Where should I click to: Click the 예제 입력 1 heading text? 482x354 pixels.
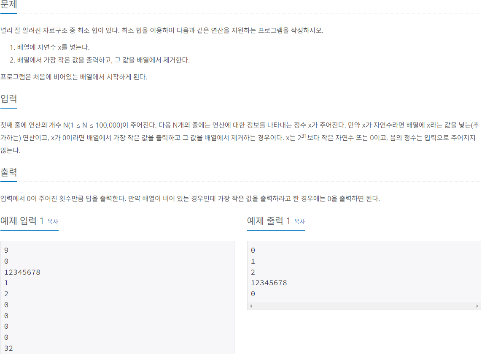22,221
